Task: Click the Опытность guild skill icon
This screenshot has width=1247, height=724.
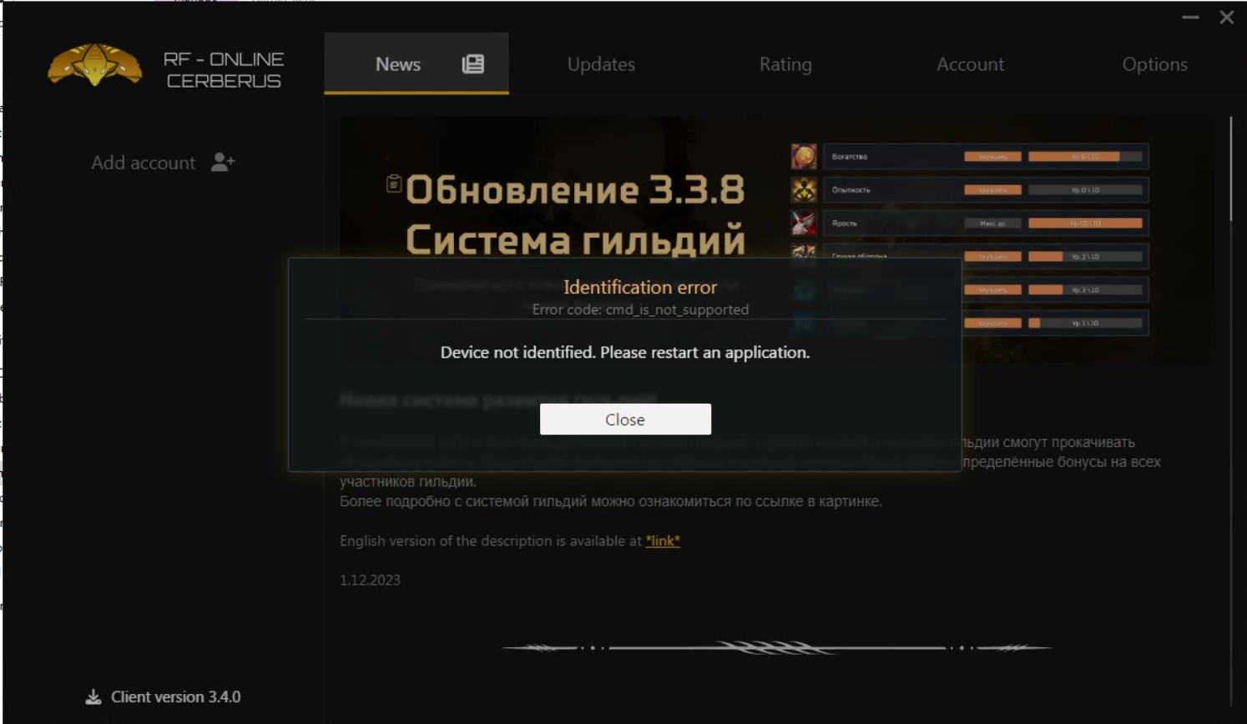Action: pyautogui.click(x=804, y=189)
